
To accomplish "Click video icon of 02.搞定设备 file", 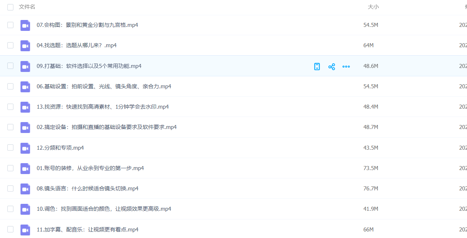I will point(25,128).
